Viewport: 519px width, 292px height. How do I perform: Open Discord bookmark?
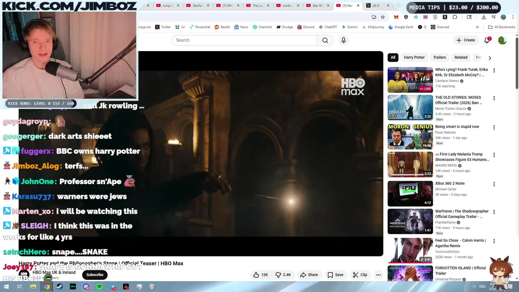pyautogui.click(x=306, y=27)
